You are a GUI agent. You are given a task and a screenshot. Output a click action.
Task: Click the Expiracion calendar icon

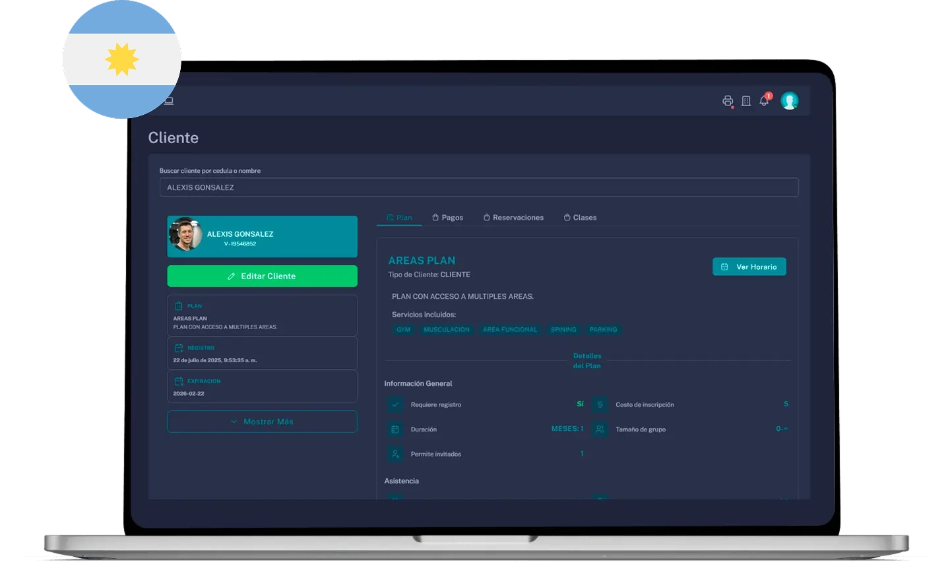(x=179, y=381)
